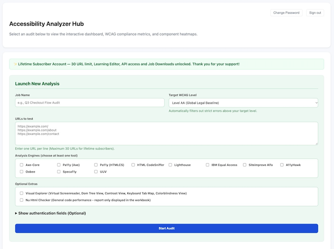Viewport: 334px width, 249px height.
Task: Click the Launch New Analysis heading
Action: point(37,83)
